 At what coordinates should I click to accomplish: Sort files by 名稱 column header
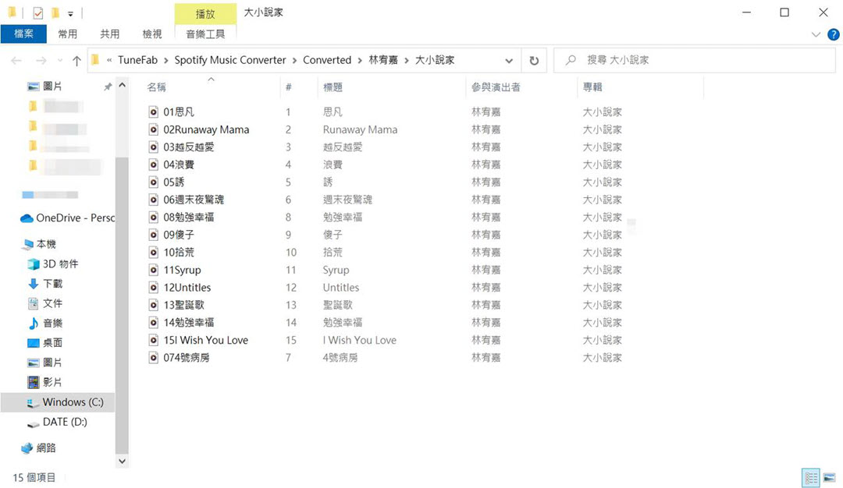(x=157, y=87)
